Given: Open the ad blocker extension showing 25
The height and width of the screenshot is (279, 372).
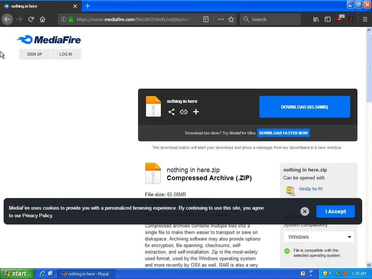Looking at the screenshot, I should (x=340, y=19).
